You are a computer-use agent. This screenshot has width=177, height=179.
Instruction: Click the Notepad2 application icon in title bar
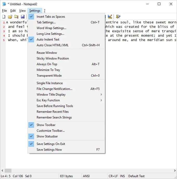4,4
